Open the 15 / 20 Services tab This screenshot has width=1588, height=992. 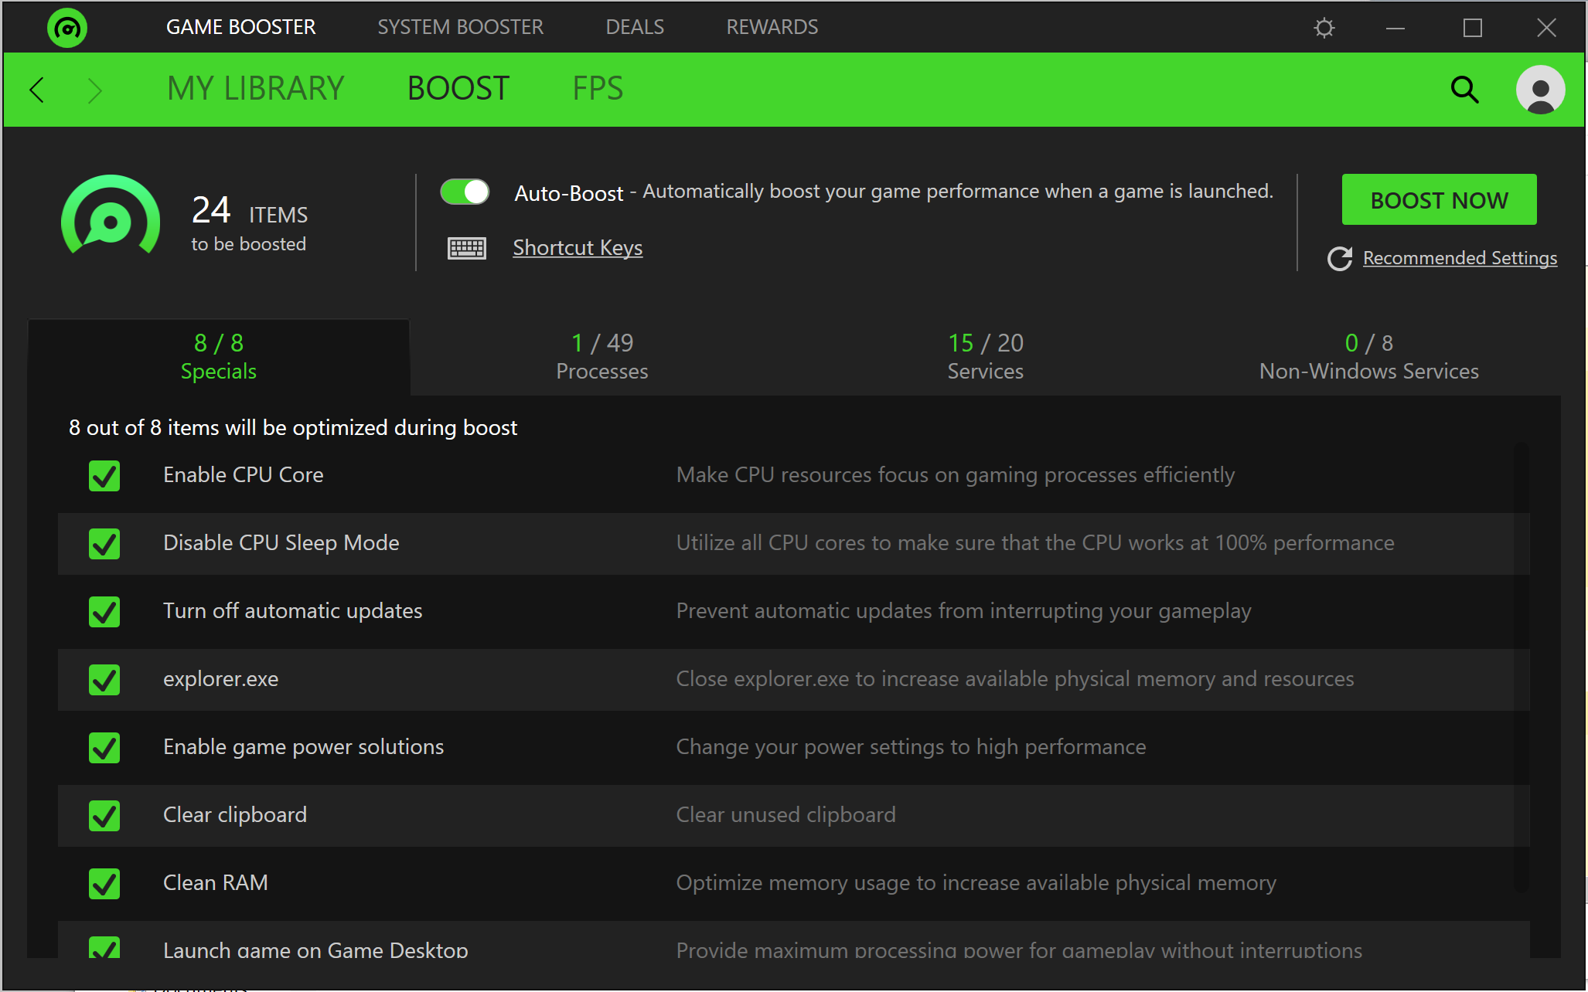pyautogui.click(x=985, y=357)
